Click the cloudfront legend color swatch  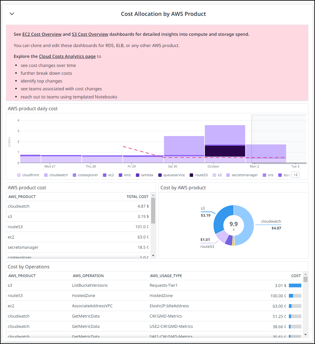coord(19,175)
